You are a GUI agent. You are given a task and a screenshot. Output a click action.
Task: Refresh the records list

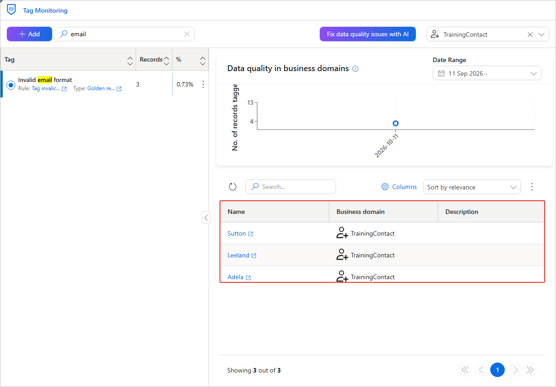pyautogui.click(x=233, y=187)
